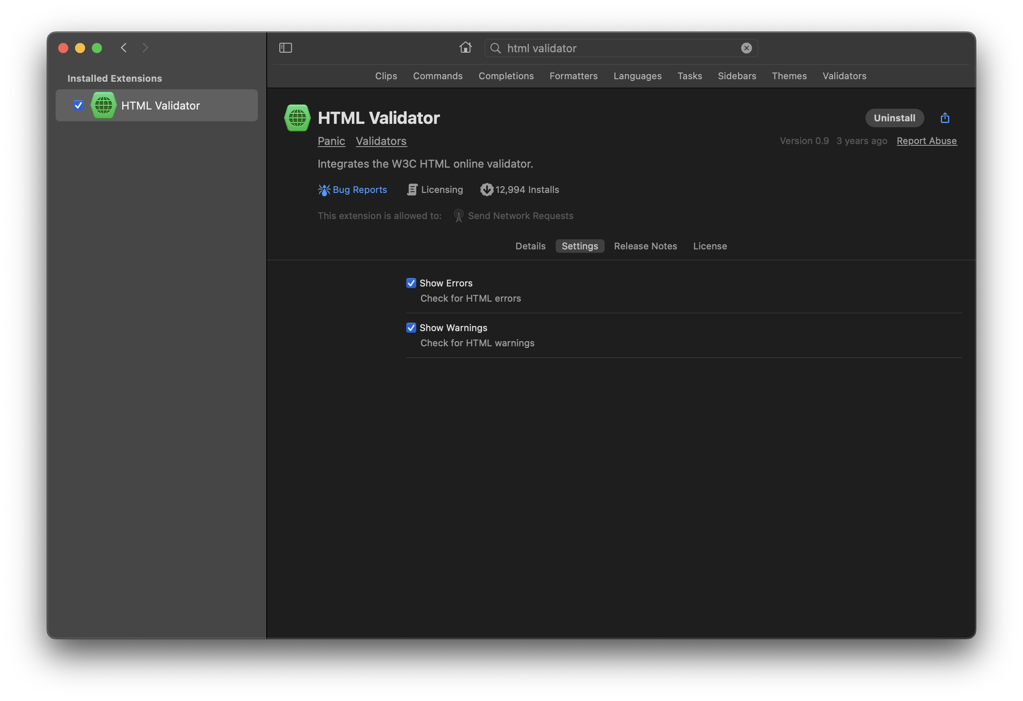
Task: Click the Send Network Requests permission text
Action: (x=520, y=216)
